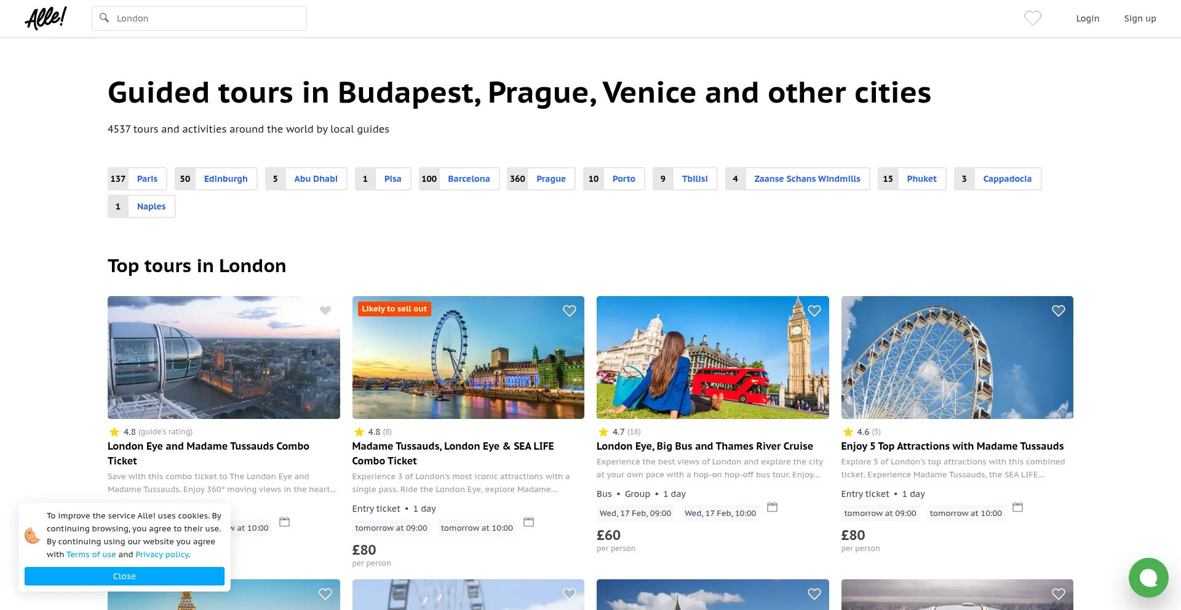Open Privacy policy link
The image size is (1181, 610).
[162, 554]
